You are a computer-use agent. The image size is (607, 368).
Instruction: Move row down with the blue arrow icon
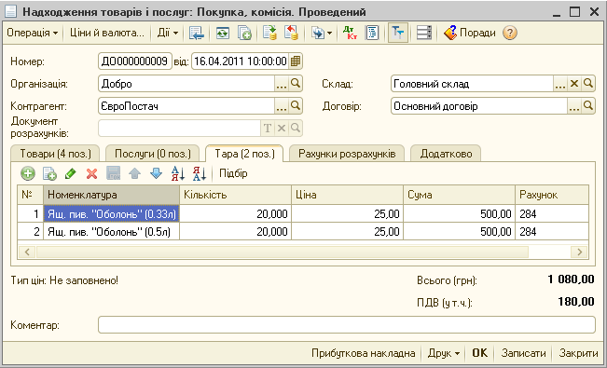tap(156, 173)
